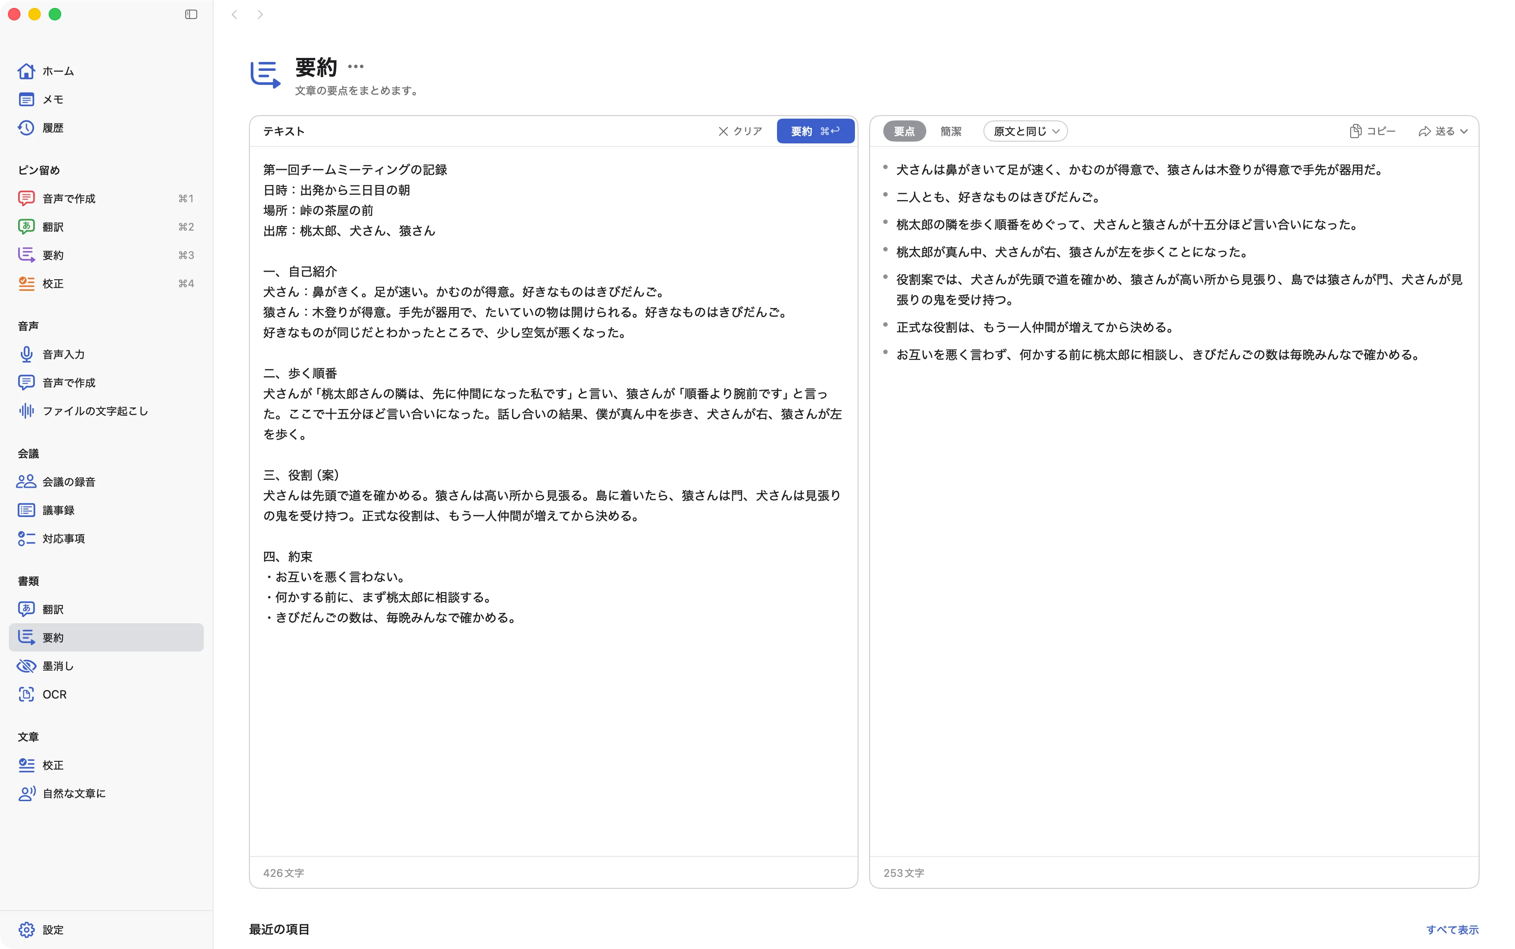Open 翻訳 under 書類 section

click(106, 609)
